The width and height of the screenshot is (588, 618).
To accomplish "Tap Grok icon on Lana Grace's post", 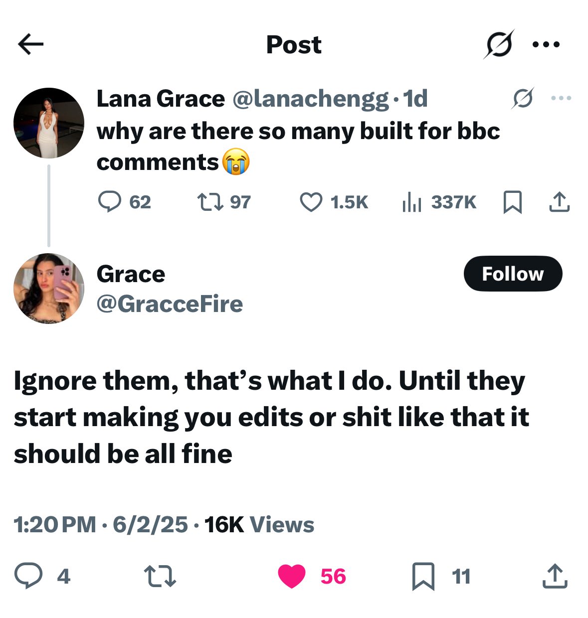I will [x=523, y=98].
